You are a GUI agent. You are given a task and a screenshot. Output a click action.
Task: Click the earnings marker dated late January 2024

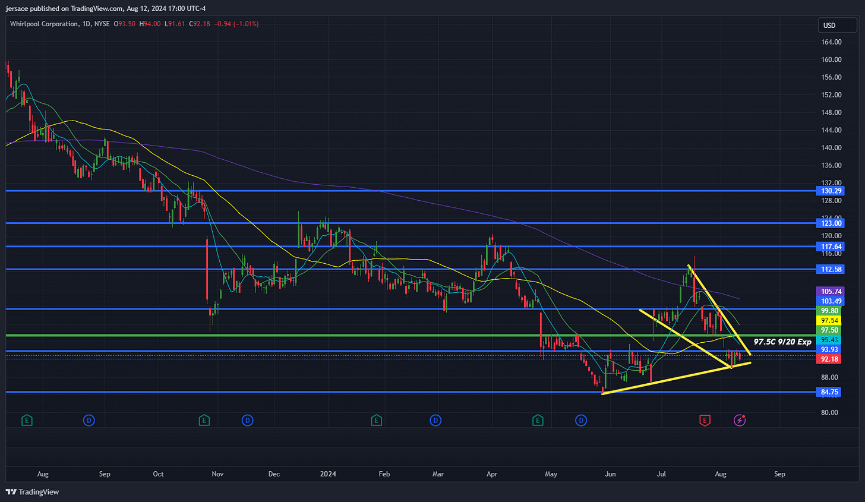tap(376, 420)
